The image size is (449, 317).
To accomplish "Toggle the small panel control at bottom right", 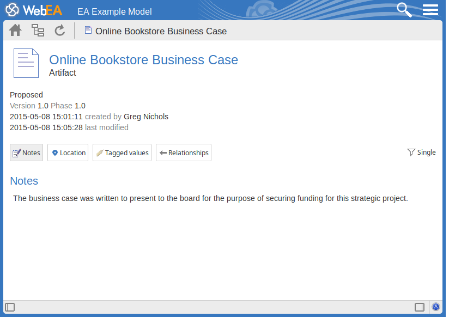I will coord(420,307).
